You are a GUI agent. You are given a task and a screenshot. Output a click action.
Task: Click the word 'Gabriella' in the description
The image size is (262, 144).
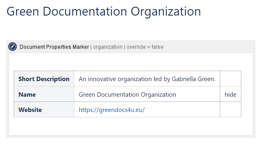tap(183, 79)
